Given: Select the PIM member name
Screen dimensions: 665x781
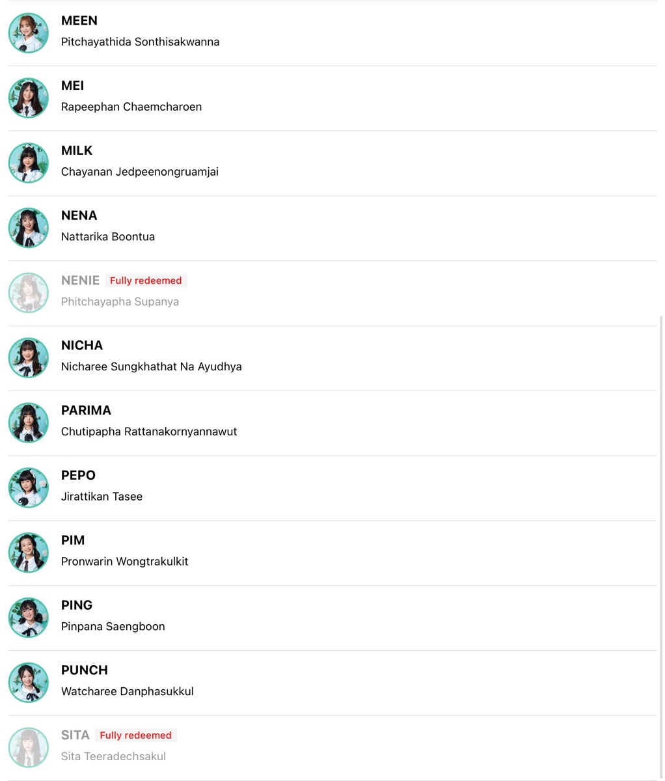Looking at the screenshot, I should [x=73, y=540].
